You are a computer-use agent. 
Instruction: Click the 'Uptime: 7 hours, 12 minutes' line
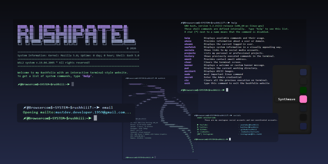pyautogui.click(x=141, y=127)
